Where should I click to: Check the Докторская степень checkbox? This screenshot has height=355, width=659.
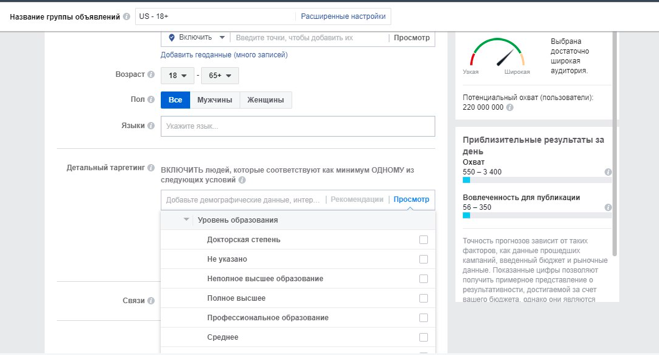click(424, 240)
